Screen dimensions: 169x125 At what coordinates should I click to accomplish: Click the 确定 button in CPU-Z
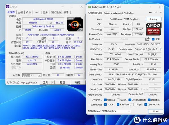click(78, 82)
